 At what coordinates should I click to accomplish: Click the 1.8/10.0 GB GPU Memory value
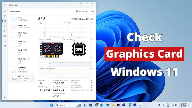(45, 90)
